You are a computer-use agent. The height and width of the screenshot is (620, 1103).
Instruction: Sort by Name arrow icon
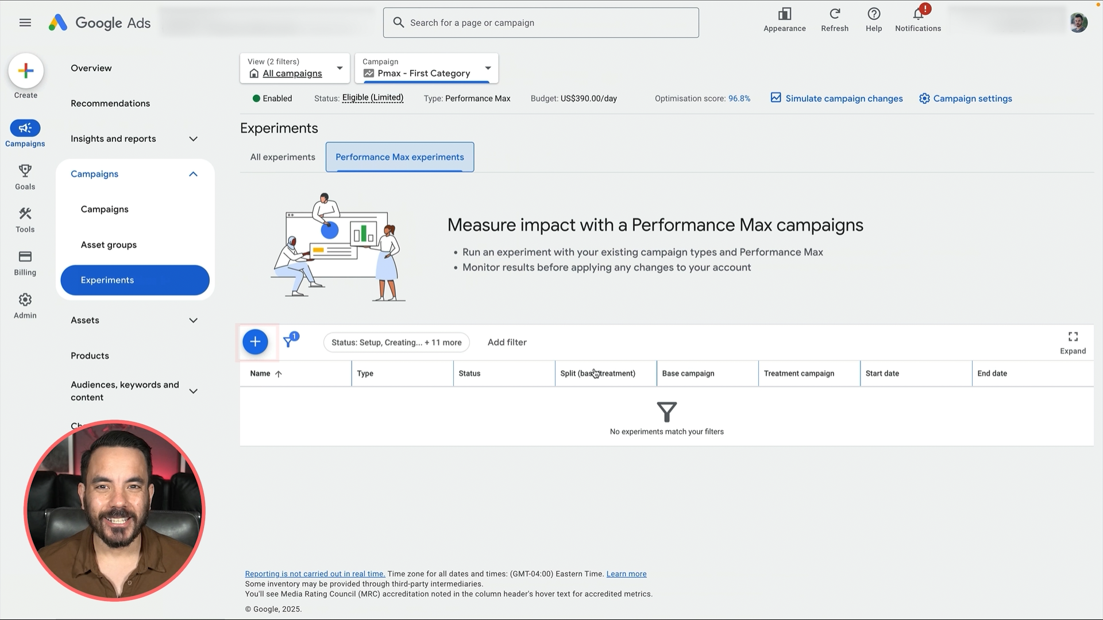pos(279,374)
